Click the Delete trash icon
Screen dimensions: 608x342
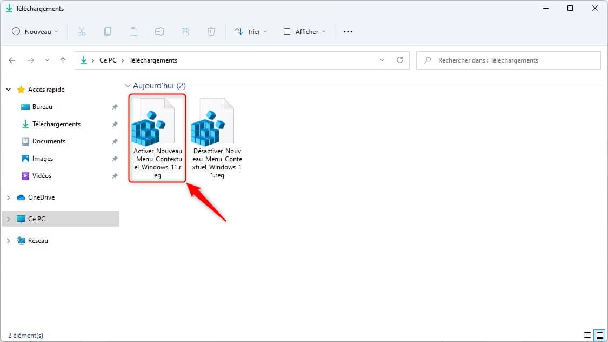click(x=211, y=32)
